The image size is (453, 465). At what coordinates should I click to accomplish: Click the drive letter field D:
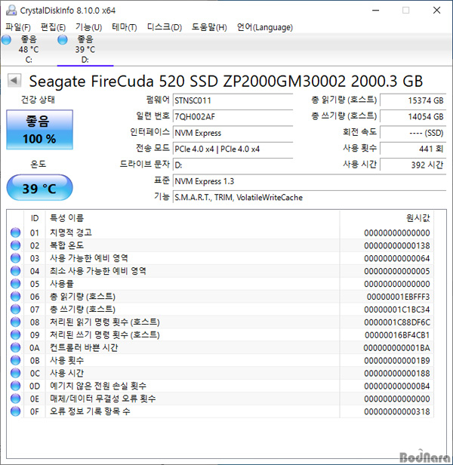click(233, 165)
